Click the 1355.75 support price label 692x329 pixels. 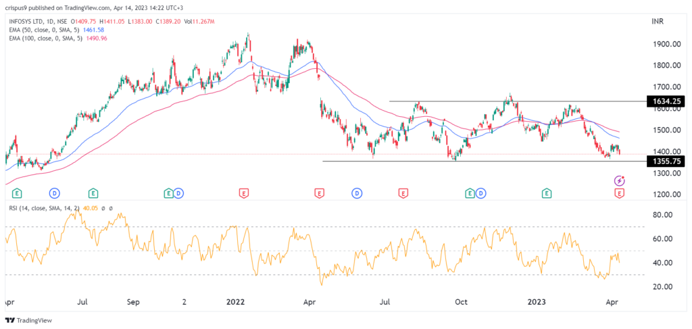(x=666, y=161)
